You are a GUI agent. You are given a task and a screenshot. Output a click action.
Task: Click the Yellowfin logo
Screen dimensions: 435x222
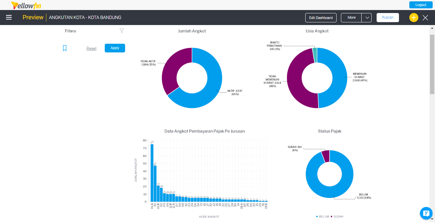26,5
